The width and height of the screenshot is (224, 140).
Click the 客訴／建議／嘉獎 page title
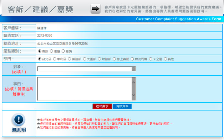pyautogui.click(x=40, y=10)
